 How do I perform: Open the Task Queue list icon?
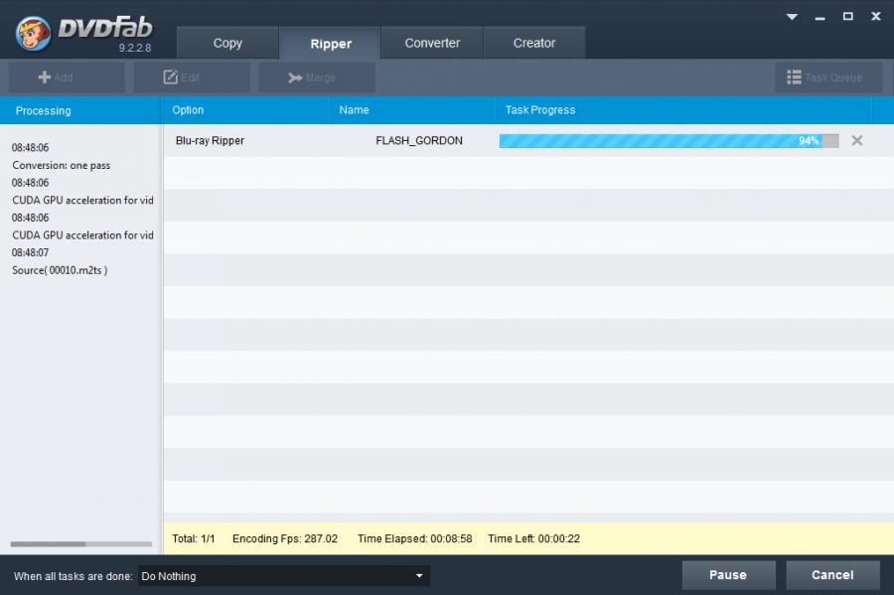(x=794, y=76)
